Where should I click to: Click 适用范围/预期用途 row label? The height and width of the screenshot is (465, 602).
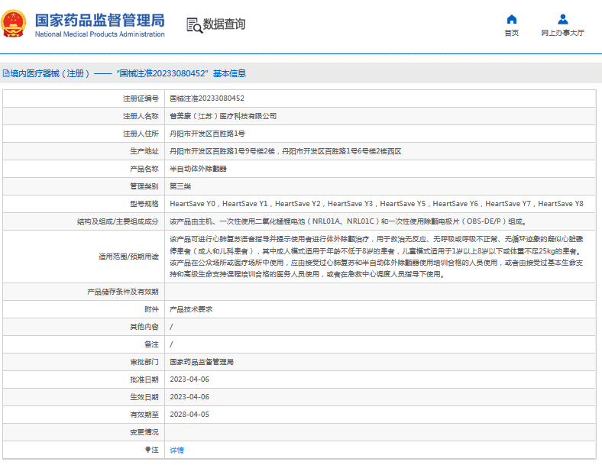click(128, 257)
